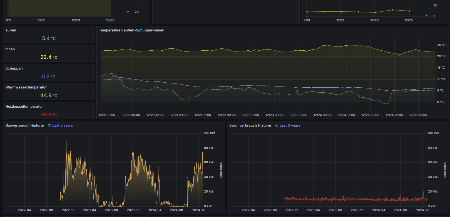Screen dimensions: 450x217
Task: Click '40 kW' label in Gasverbrauch chart
Action: (x=209, y=177)
